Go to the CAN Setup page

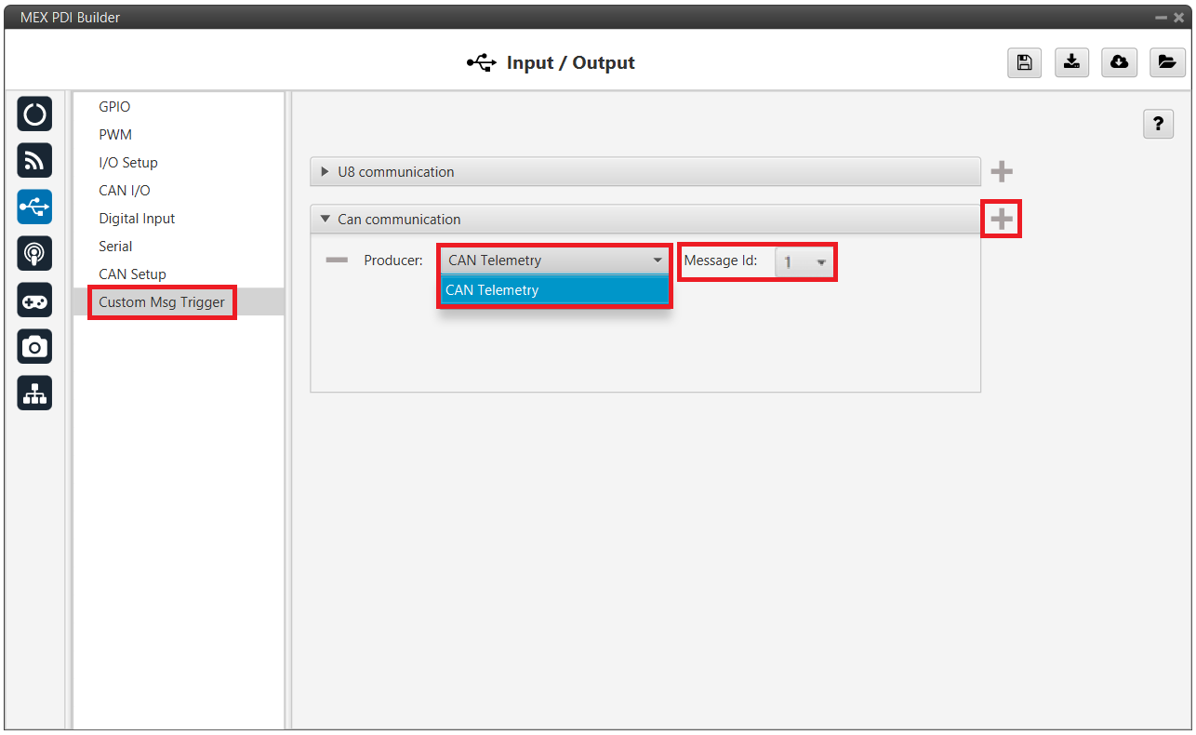coord(132,274)
